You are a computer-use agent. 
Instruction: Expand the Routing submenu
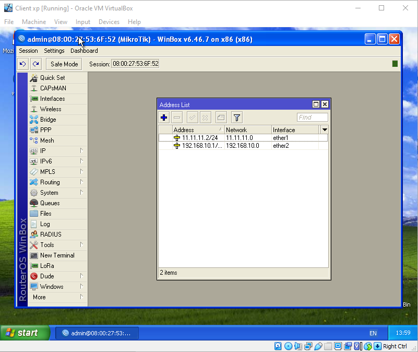point(58,182)
